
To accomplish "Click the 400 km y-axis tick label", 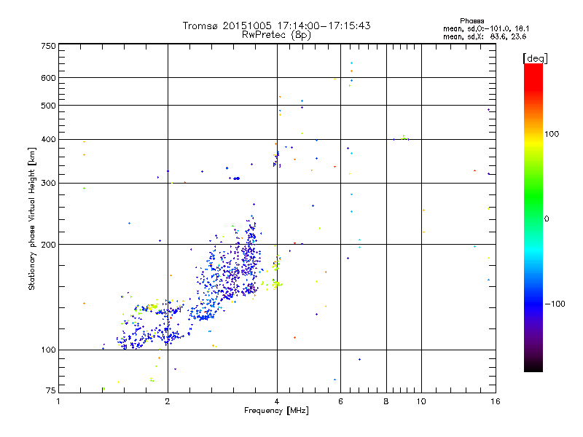I will 49,139.
